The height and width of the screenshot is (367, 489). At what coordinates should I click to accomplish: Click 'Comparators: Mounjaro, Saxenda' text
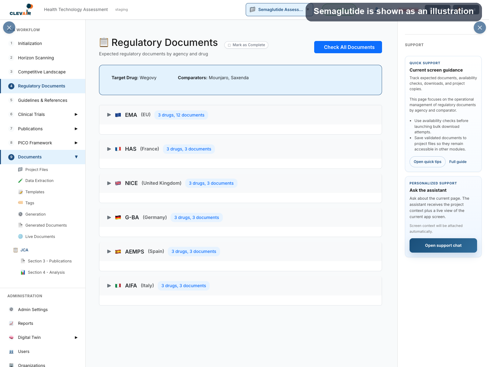(213, 78)
